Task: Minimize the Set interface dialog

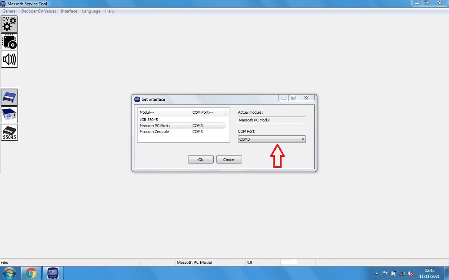Action: point(283,98)
